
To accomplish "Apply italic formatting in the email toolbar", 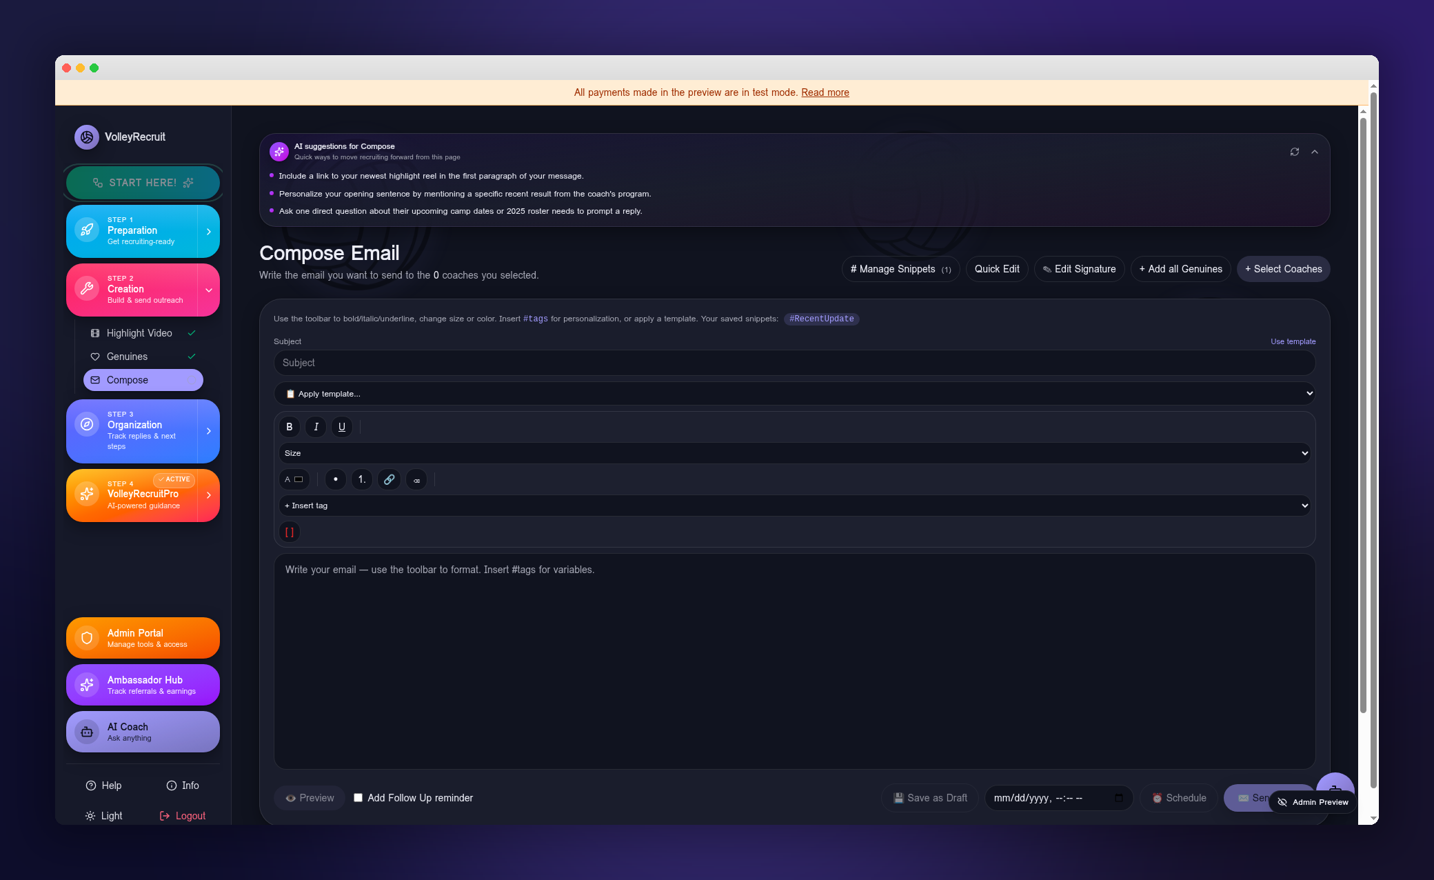I will pyautogui.click(x=316, y=427).
